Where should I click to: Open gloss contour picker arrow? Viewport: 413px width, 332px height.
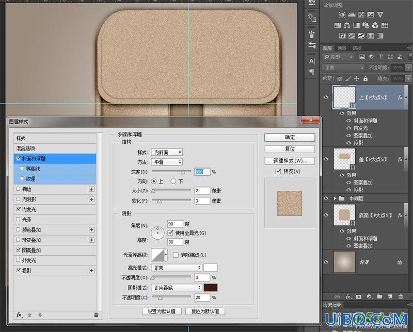click(165, 255)
